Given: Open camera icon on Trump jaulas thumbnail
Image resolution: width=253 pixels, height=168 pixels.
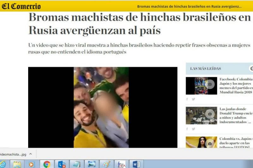Looking at the screenshot, I should (x=210, y=114).
